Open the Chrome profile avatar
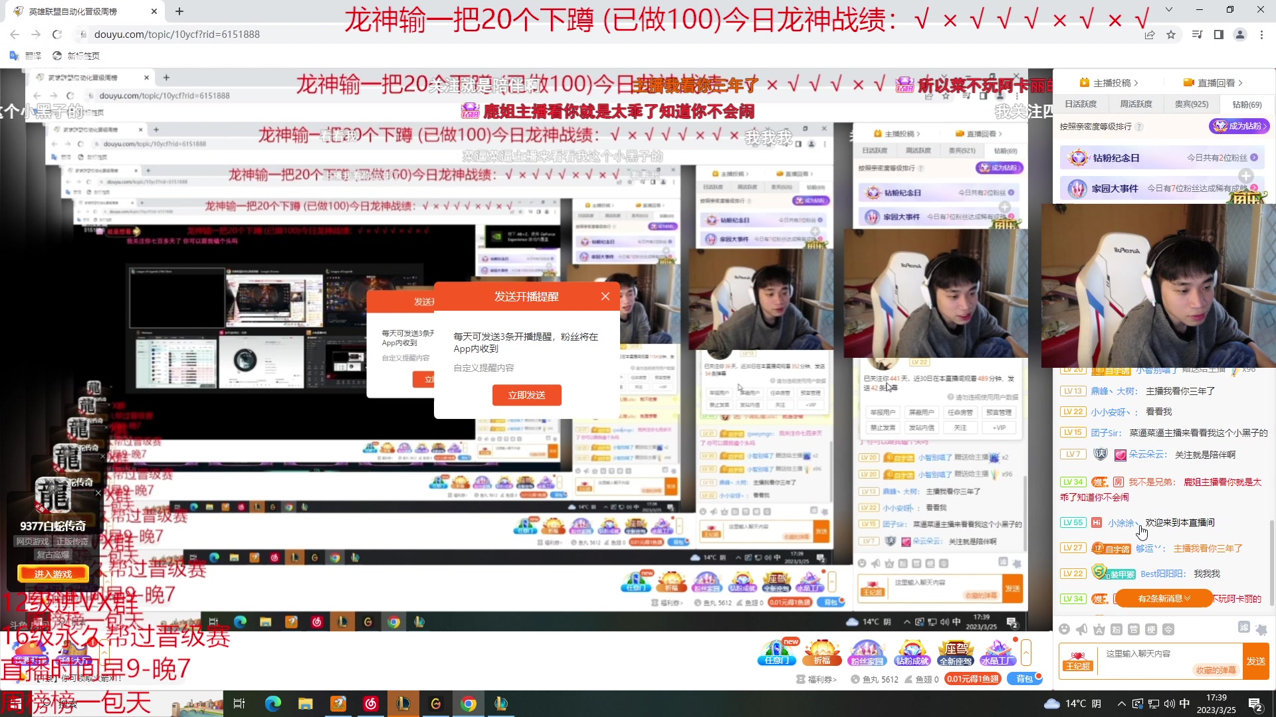Viewport: 1276px width, 717px height. pos(1240,35)
